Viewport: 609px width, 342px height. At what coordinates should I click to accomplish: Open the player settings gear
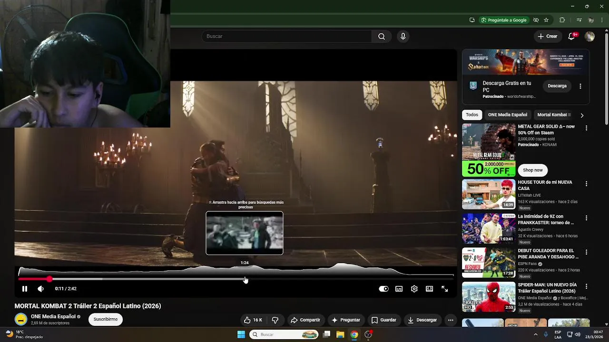click(414, 289)
